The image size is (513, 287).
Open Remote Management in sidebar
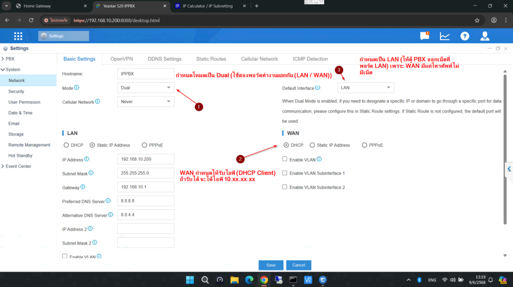point(29,145)
